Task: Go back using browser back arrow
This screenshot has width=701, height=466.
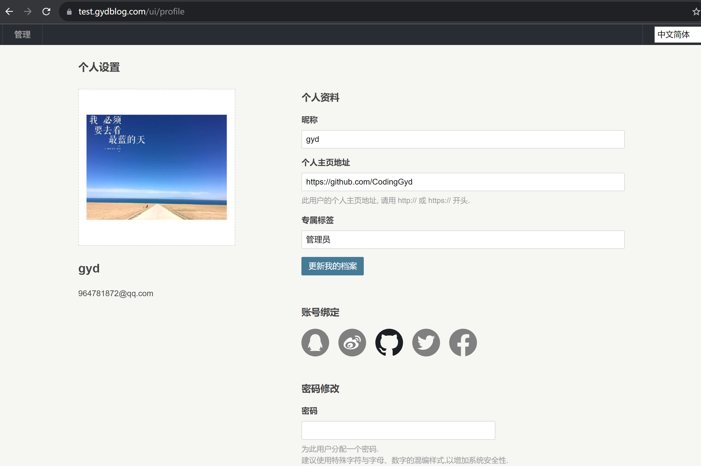Action: pyautogui.click(x=9, y=12)
